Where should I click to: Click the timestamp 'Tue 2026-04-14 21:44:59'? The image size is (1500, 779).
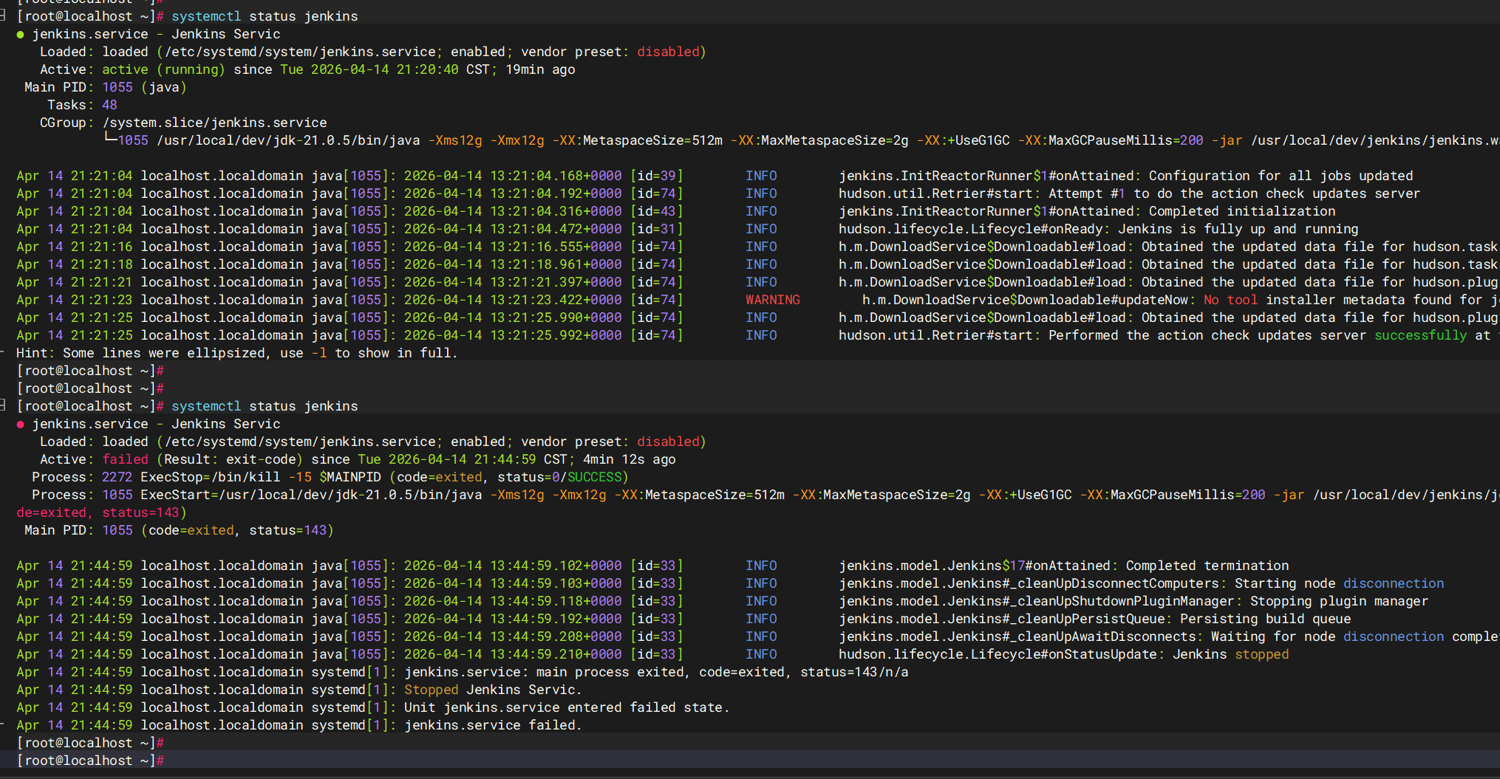pos(447,459)
